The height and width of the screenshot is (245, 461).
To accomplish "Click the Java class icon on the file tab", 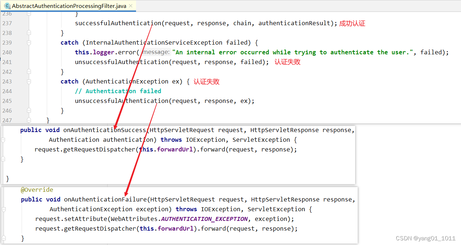I will pyautogui.click(x=8, y=6).
